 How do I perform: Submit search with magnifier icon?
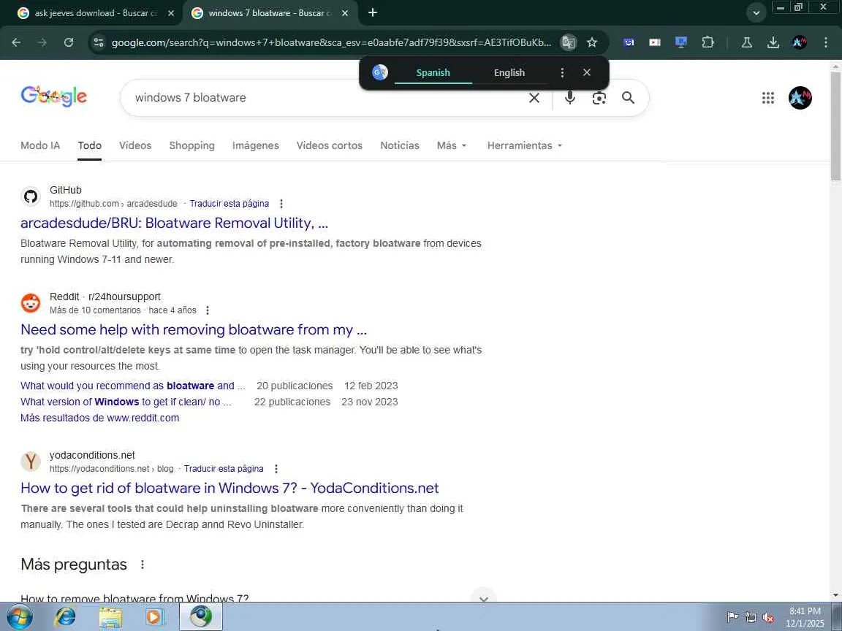[628, 98]
